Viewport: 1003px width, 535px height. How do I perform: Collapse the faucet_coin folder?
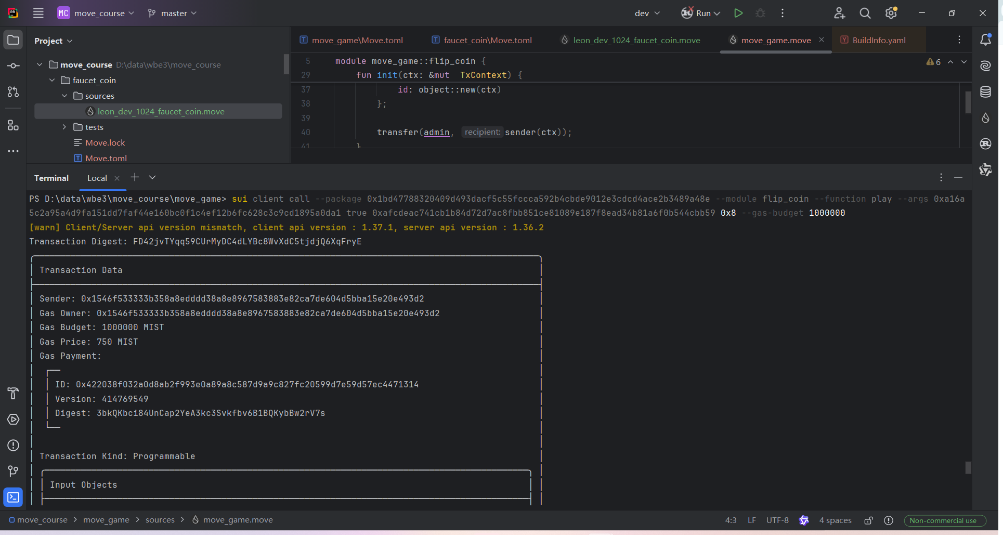pos(52,80)
